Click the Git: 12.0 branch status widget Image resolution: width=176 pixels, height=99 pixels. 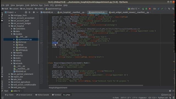pyautogui.click(x=152, y=98)
